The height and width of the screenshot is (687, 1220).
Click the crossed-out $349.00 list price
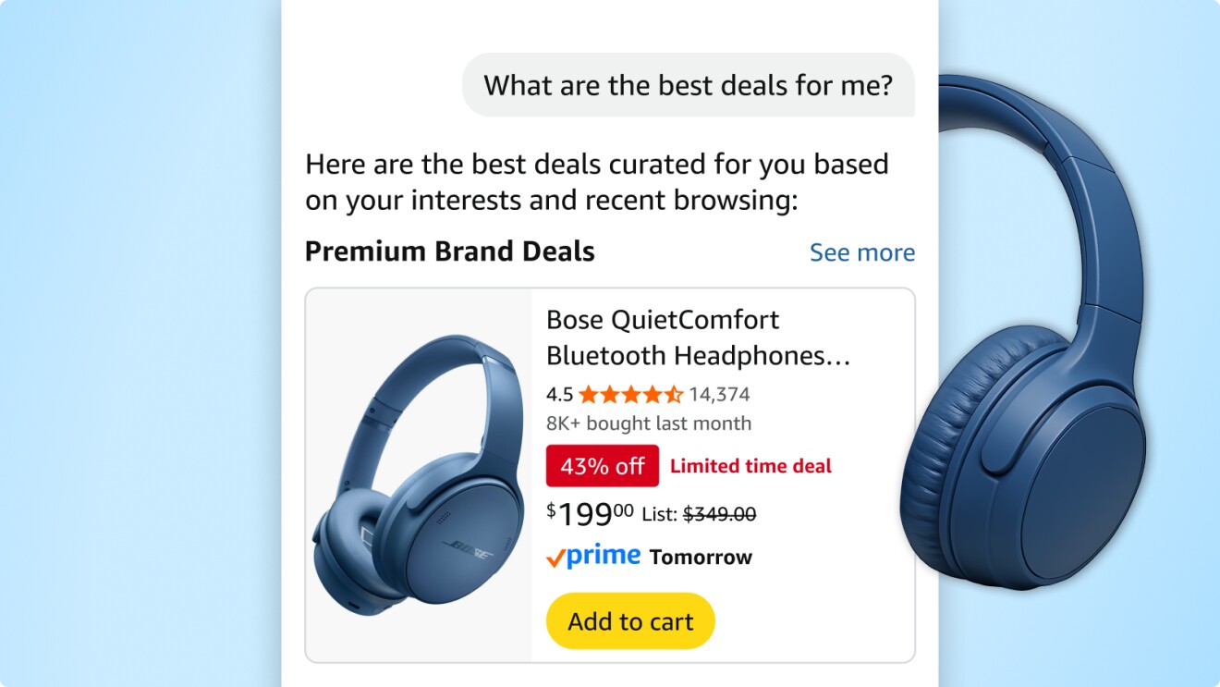(x=720, y=512)
